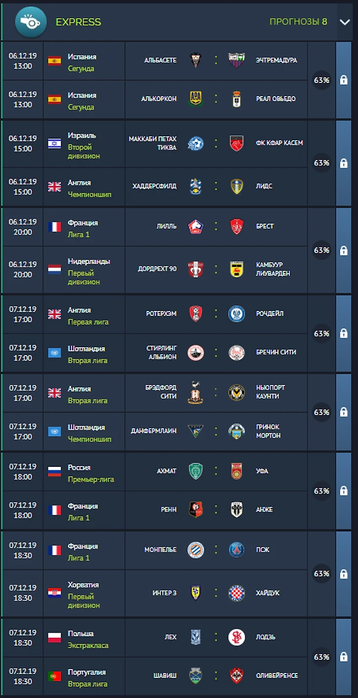
Task: Click lock icon for Ахмат–Уфа express
Action: tap(344, 491)
